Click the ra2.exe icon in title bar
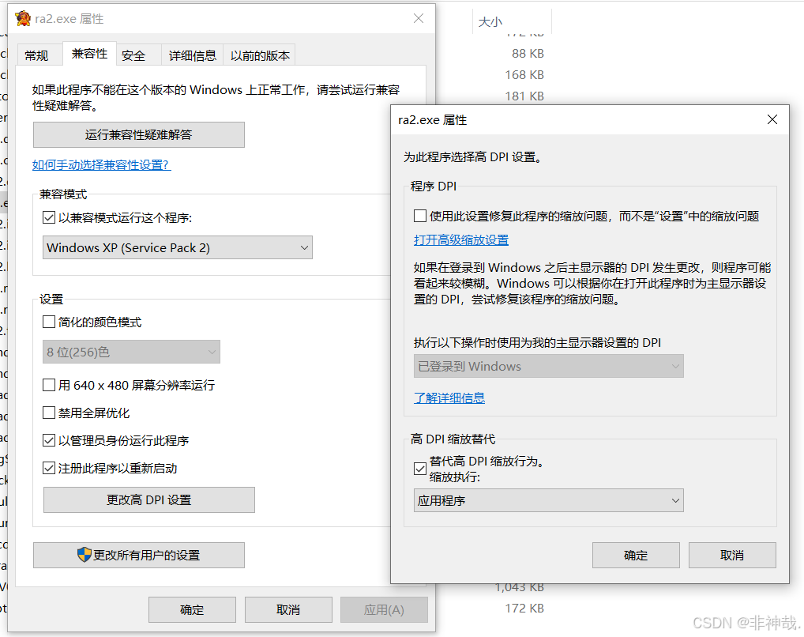 coord(23,18)
